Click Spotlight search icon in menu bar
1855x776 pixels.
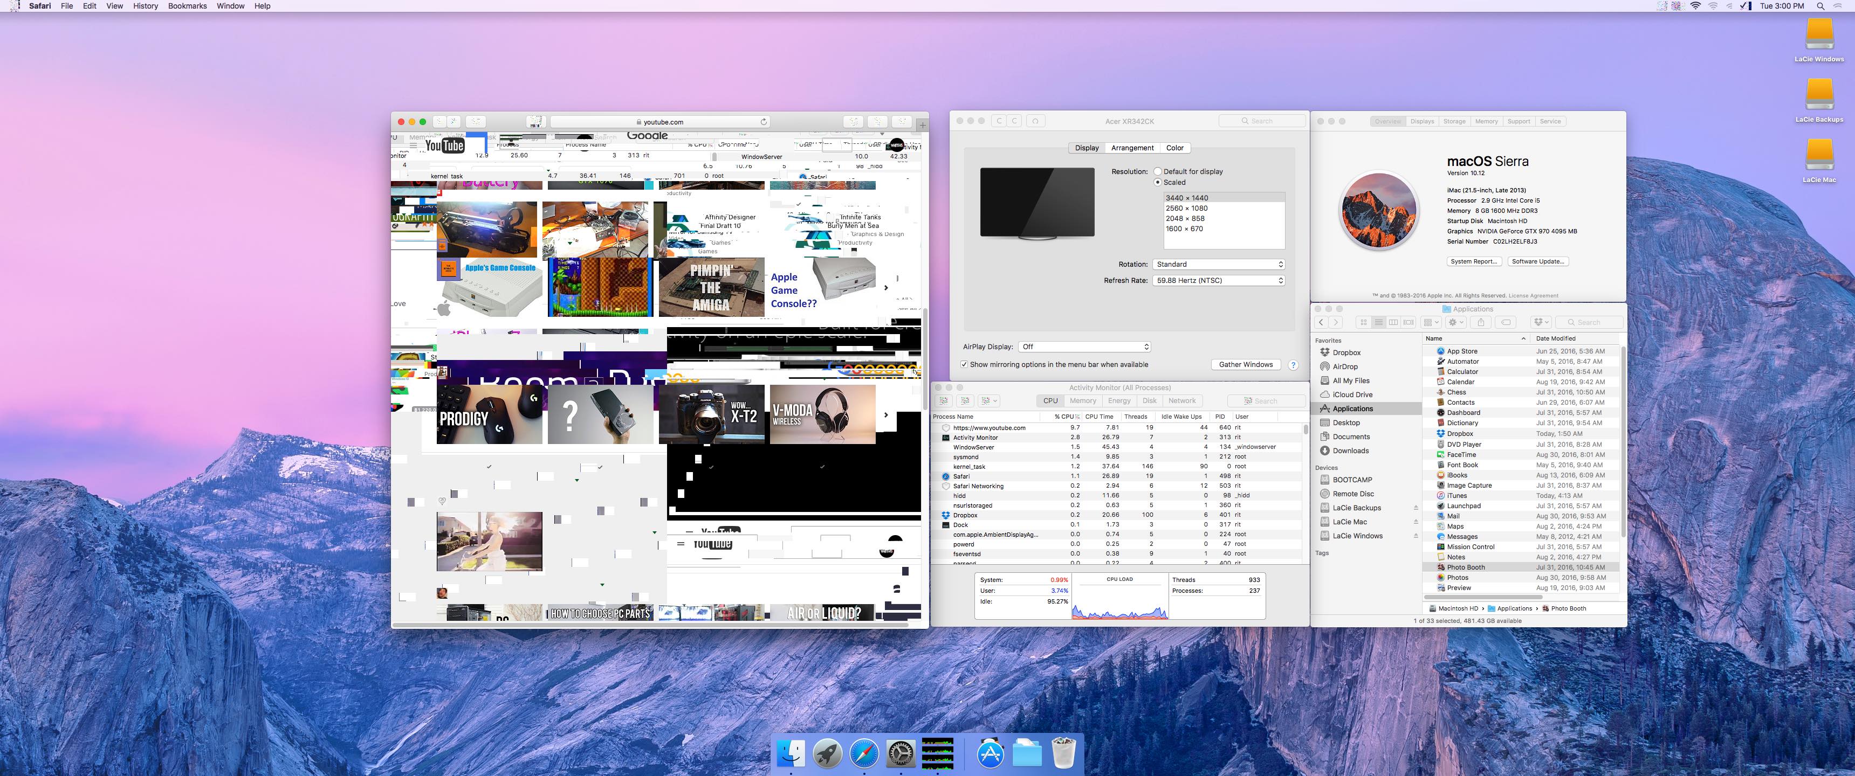[1820, 6]
